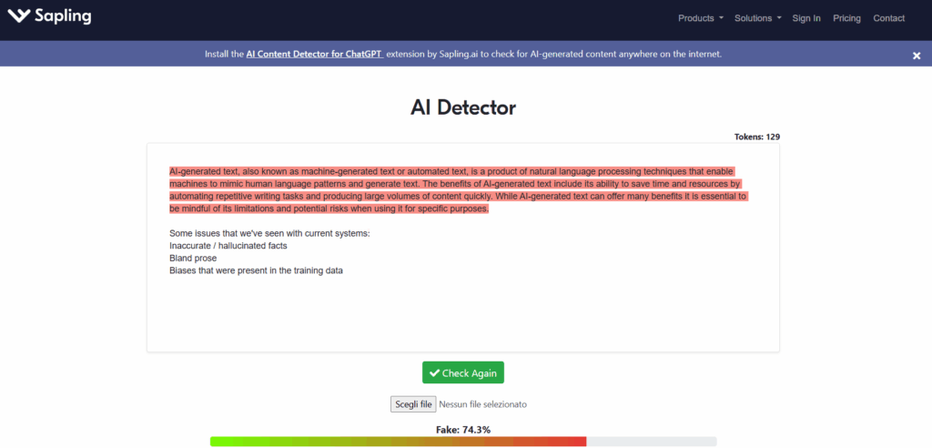This screenshot has width=932, height=448.
Task: Open the Pricing page
Action: [x=846, y=18]
